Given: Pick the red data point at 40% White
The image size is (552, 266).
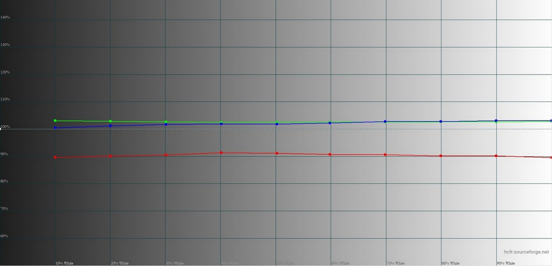Looking at the screenshot, I should click(221, 153).
